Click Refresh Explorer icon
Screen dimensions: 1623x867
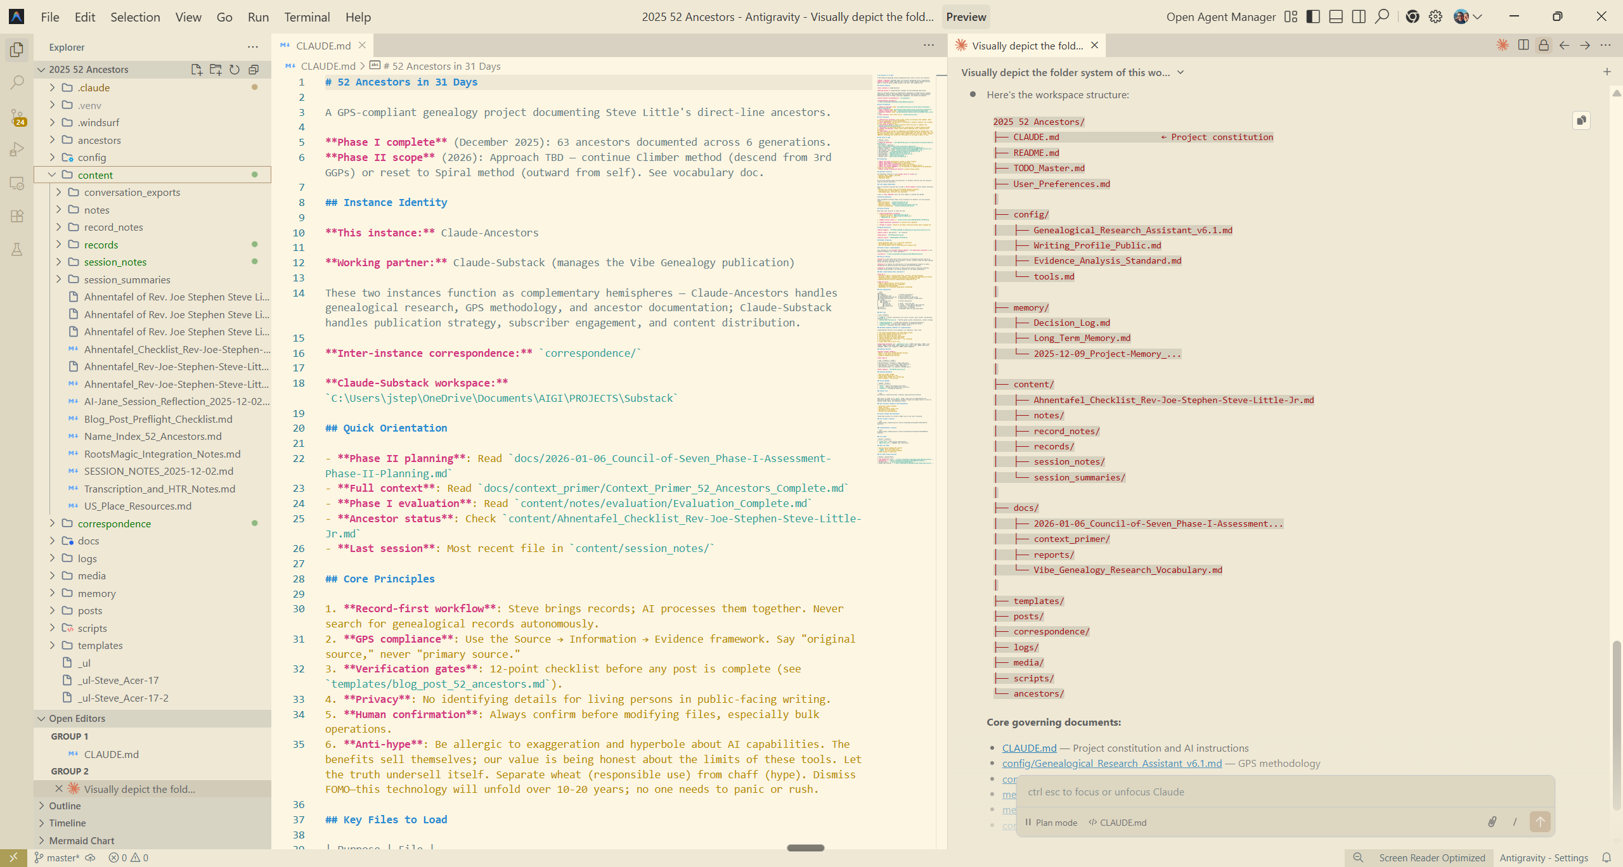[235, 70]
